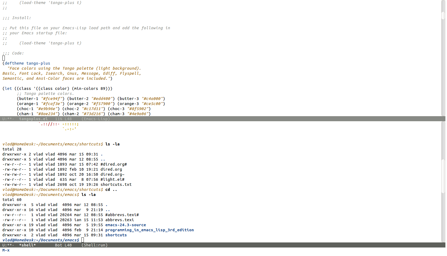This screenshot has width=447, height=256.
Task: Click color string "#8f5902" for choc-3
Action: [x=138, y=109]
